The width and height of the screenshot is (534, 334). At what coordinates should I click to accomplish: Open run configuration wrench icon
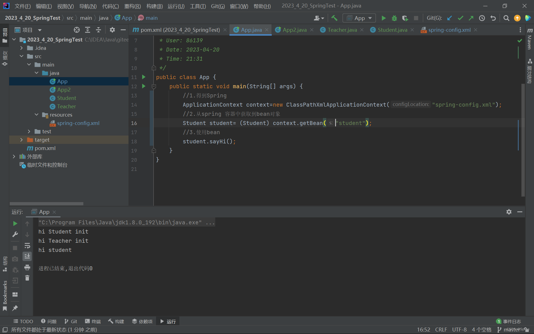(15, 234)
